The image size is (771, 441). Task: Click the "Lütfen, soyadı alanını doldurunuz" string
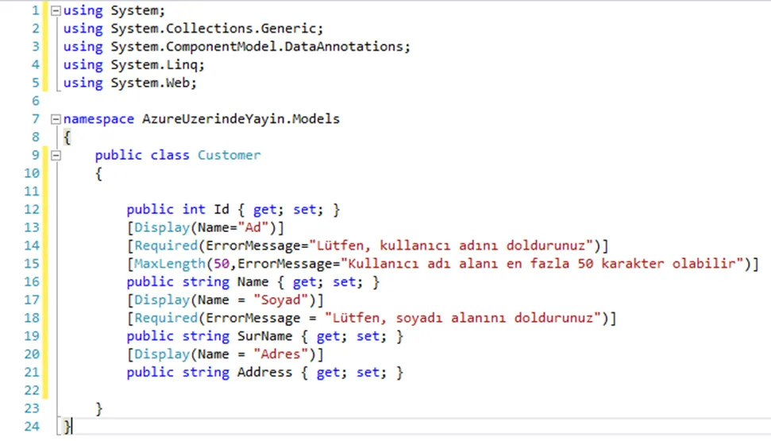463,318
